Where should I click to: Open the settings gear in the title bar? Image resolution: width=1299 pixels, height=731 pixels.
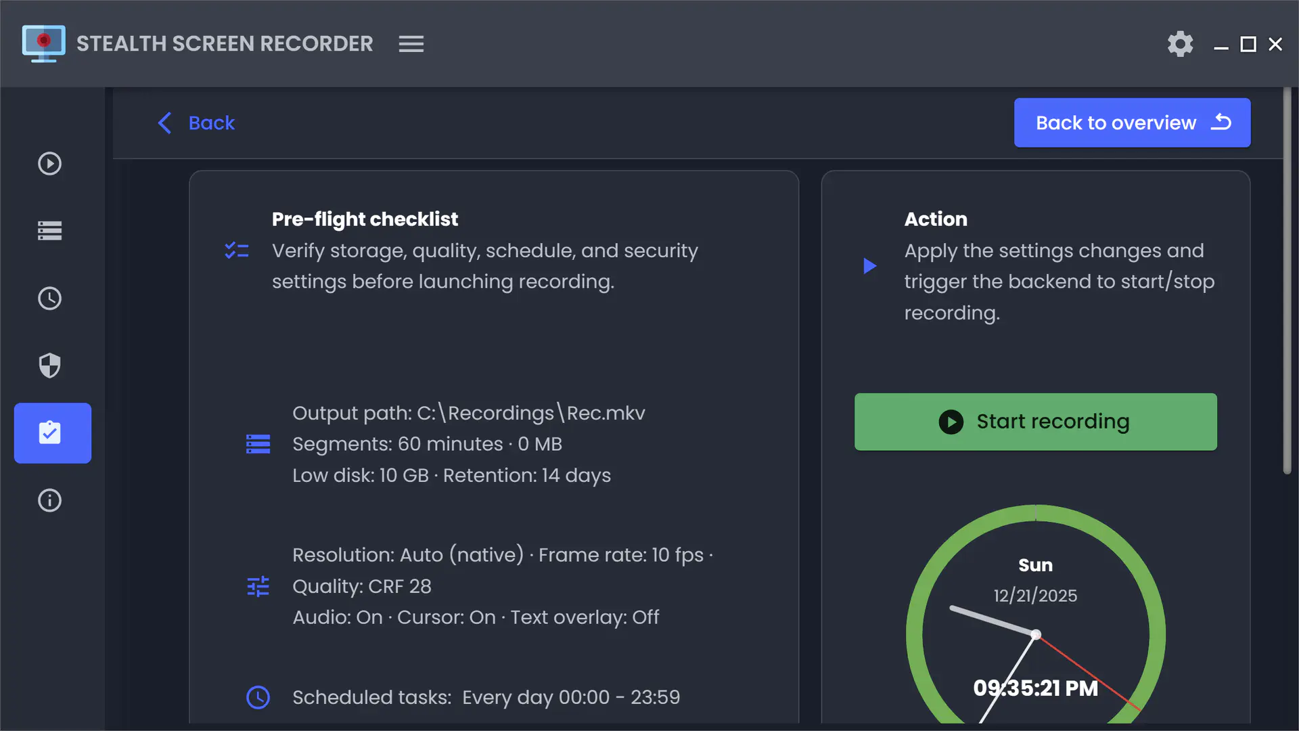click(x=1180, y=43)
